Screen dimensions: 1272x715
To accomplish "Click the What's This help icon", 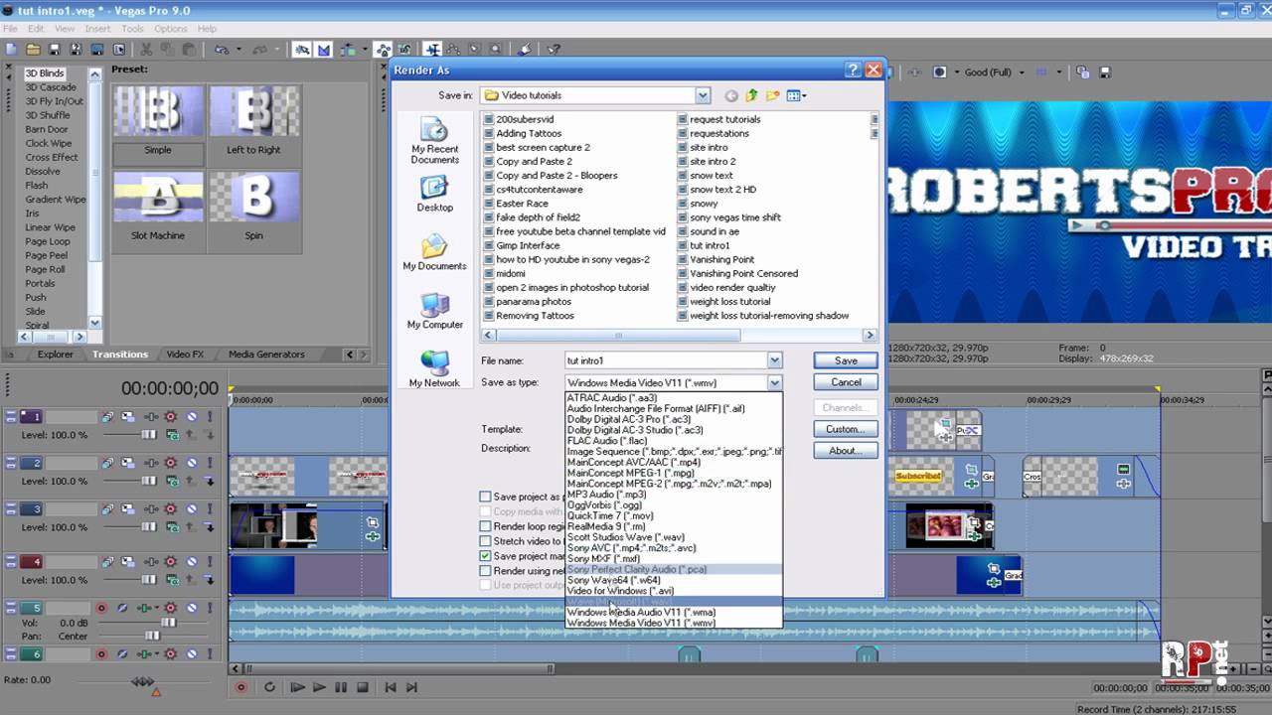I will point(555,49).
